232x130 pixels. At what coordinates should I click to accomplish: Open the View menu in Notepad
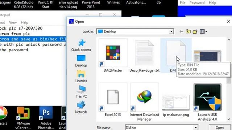(x=13, y=22)
